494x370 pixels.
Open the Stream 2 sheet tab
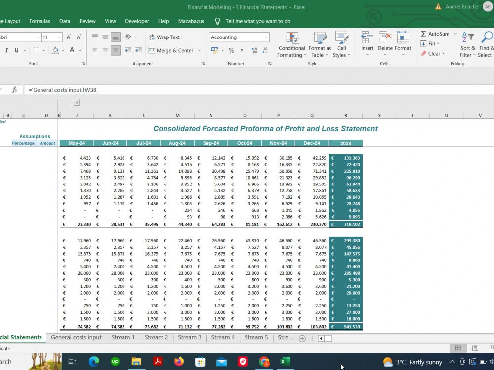pos(156,338)
